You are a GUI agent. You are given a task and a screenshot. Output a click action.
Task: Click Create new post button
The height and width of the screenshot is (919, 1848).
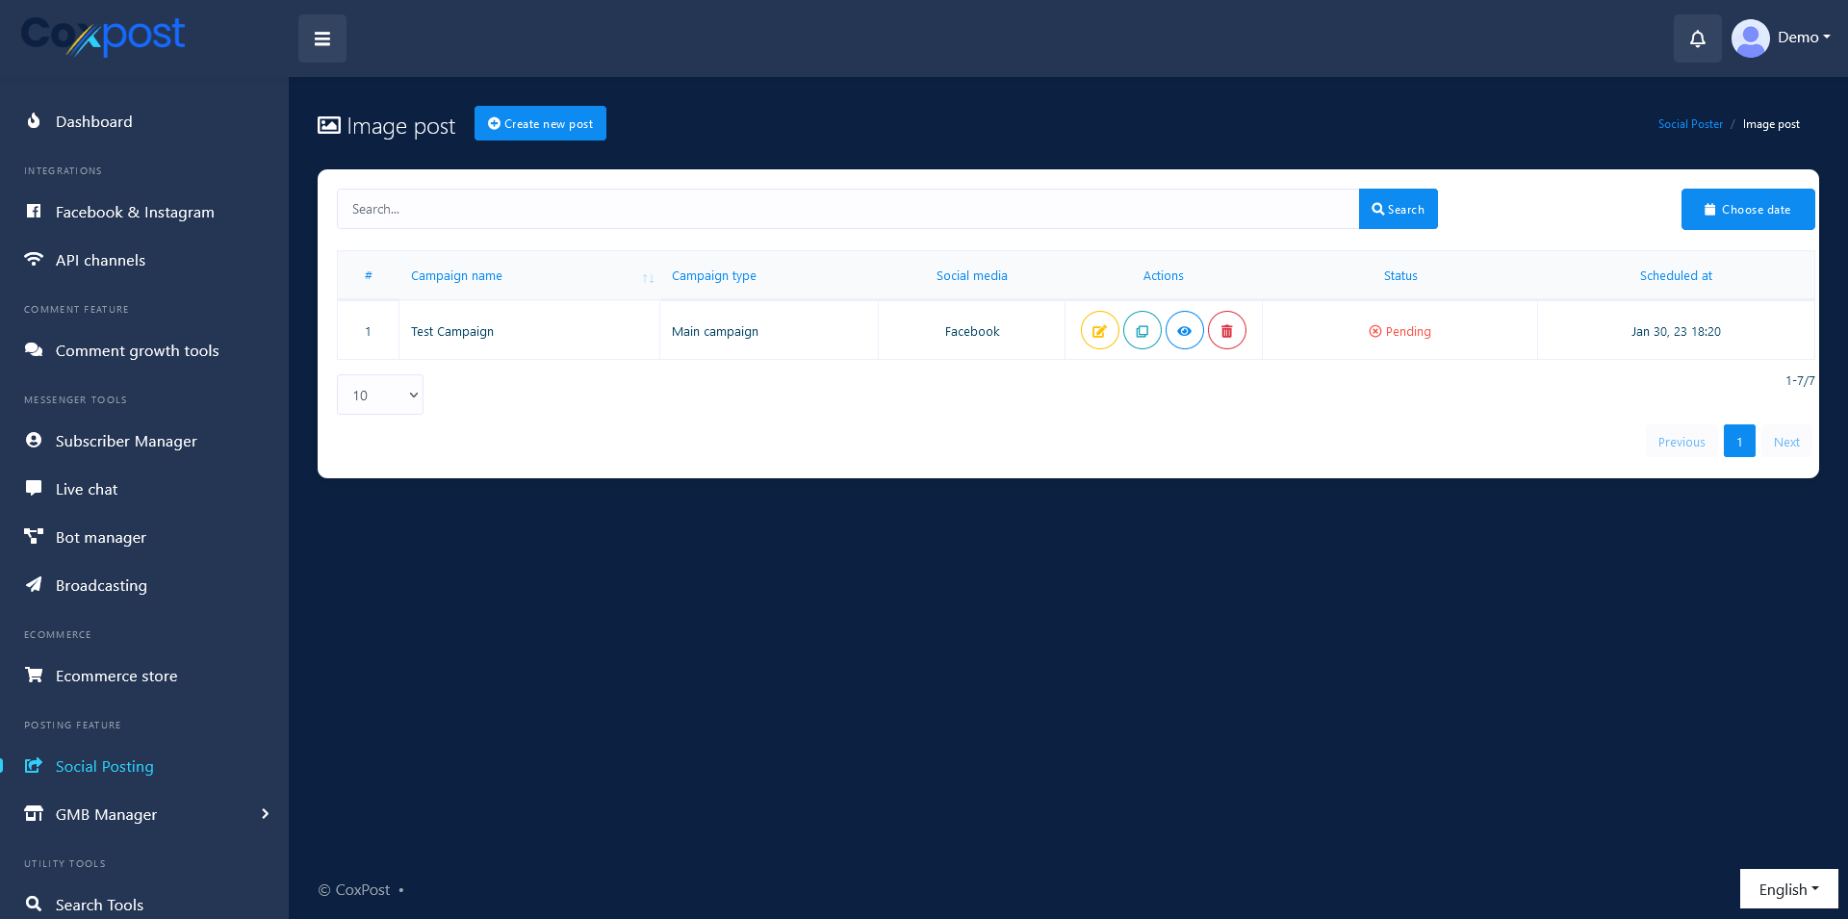point(540,123)
